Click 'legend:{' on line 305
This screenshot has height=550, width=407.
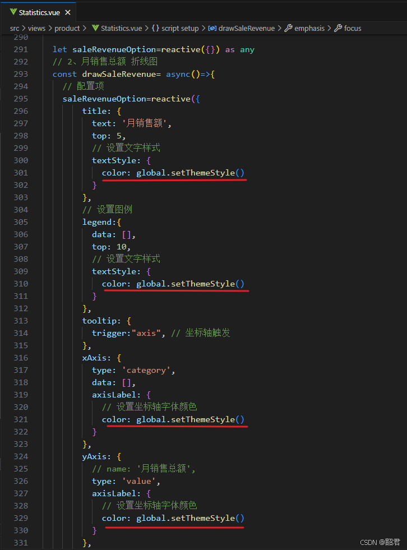pos(102,222)
